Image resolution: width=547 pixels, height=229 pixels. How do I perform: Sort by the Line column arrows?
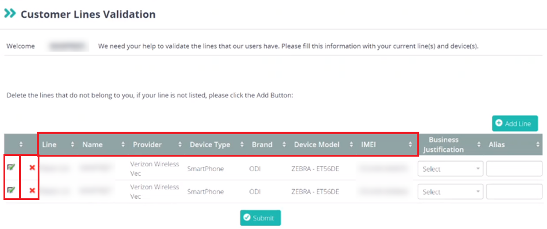[73, 144]
